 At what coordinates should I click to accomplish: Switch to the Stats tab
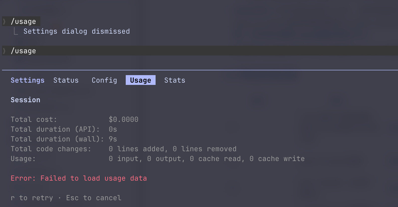click(175, 80)
